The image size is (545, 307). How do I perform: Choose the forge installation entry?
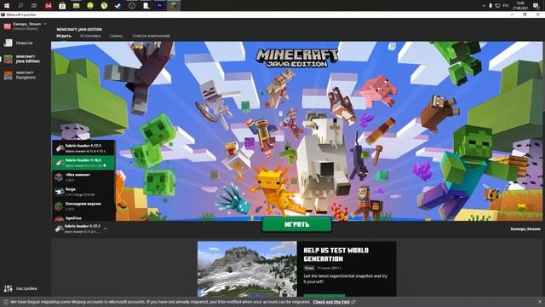pos(83,192)
